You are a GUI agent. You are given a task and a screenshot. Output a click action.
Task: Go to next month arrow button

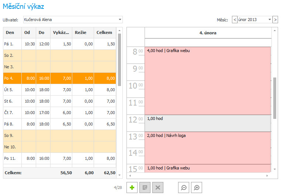tap(275, 20)
